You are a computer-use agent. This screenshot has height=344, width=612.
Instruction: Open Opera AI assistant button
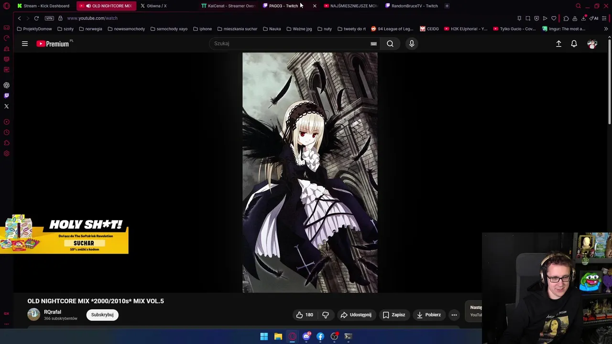coord(593,18)
